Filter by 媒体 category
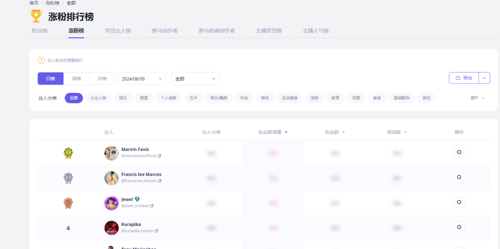 (x=265, y=98)
